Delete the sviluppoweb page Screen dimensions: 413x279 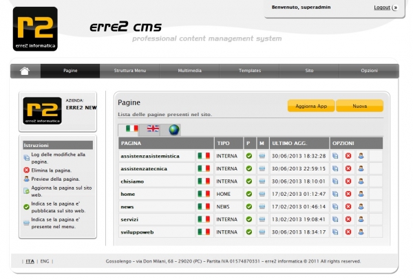click(348, 232)
